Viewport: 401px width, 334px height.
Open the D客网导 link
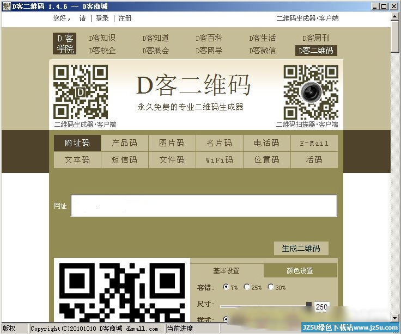click(x=209, y=50)
